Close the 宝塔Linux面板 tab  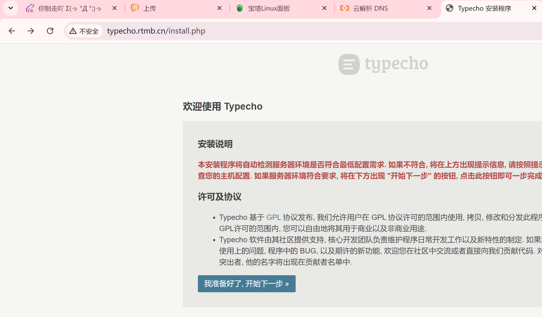pyautogui.click(x=324, y=8)
